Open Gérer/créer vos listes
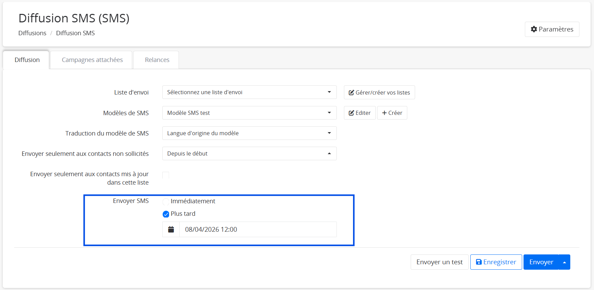 [379, 92]
